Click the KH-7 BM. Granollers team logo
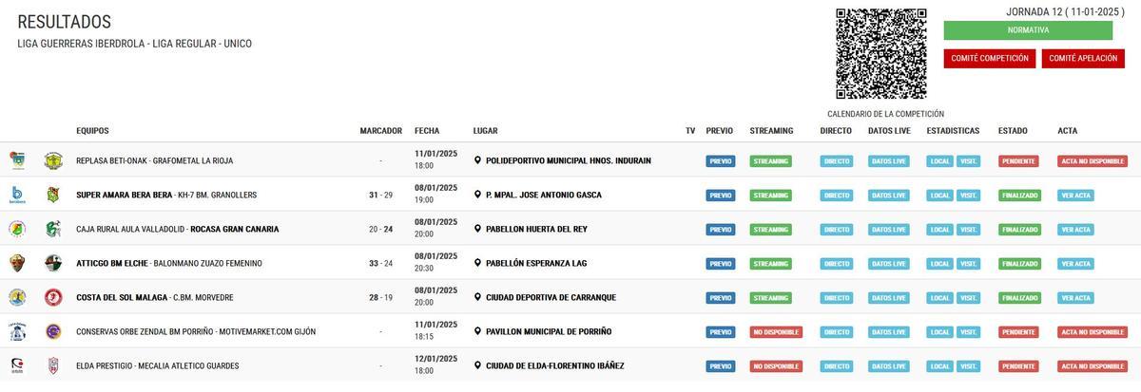Screen dimensions: 1141x392 click(x=53, y=195)
